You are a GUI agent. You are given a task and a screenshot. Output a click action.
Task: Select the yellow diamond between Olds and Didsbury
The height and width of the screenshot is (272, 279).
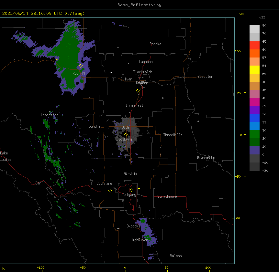pyautogui.click(x=126, y=135)
